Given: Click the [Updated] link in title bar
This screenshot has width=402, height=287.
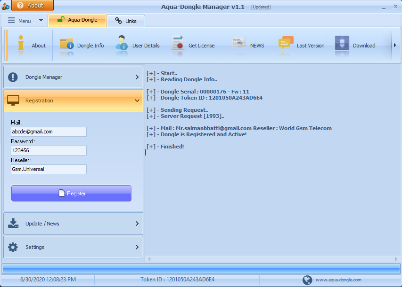Looking at the screenshot, I should coord(261,7).
